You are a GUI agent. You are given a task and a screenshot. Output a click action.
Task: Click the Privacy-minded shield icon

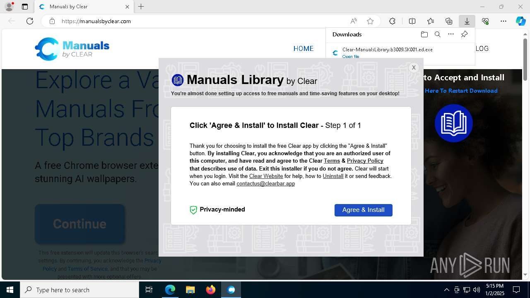point(193,210)
